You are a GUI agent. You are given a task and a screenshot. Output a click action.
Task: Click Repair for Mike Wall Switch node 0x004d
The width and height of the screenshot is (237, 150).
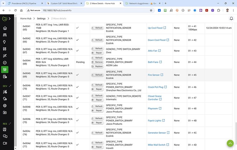(x=97, y=147)
